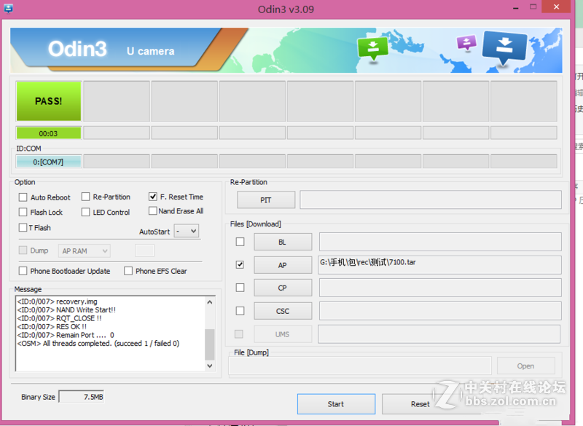Click the 0:[COM7] port indicator

point(49,162)
